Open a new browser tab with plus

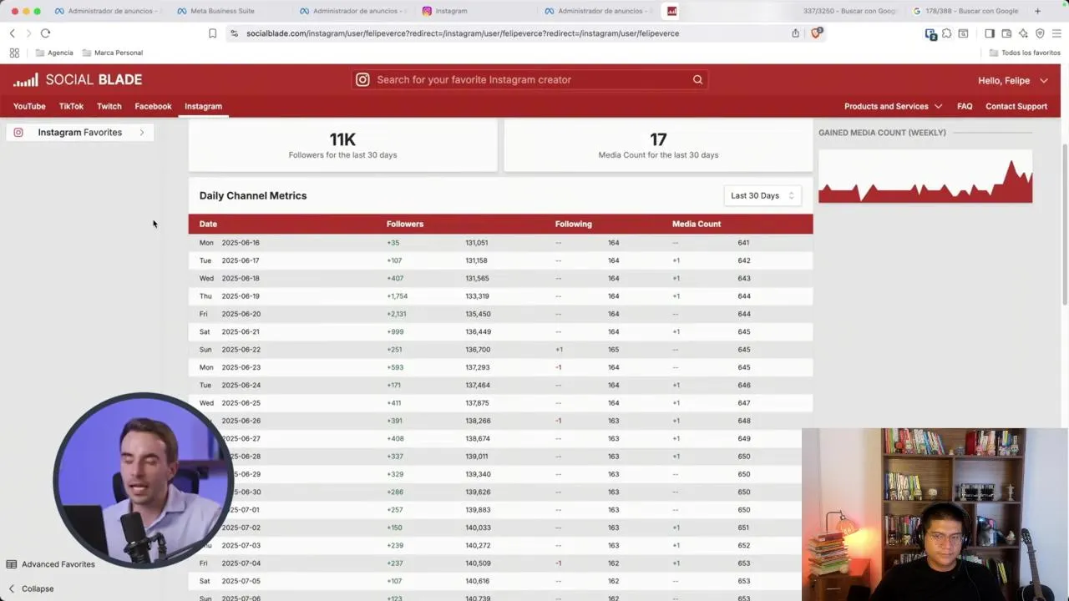1038,11
